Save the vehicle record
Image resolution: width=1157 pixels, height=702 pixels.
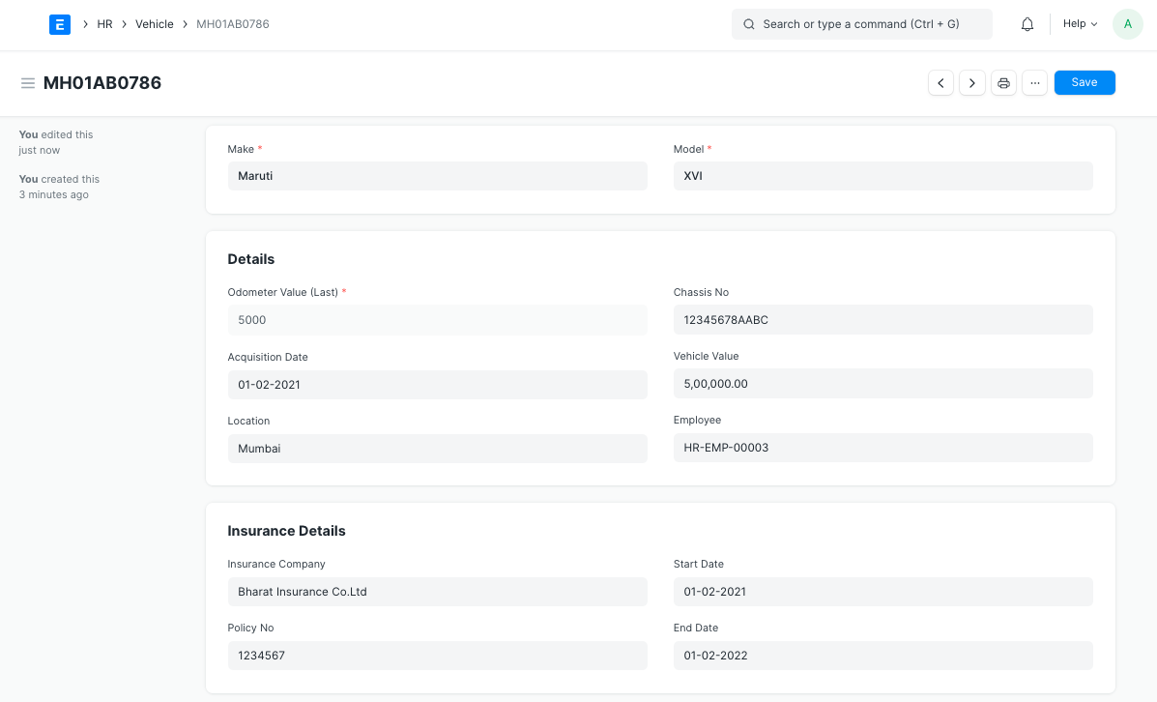(1084, 83)
